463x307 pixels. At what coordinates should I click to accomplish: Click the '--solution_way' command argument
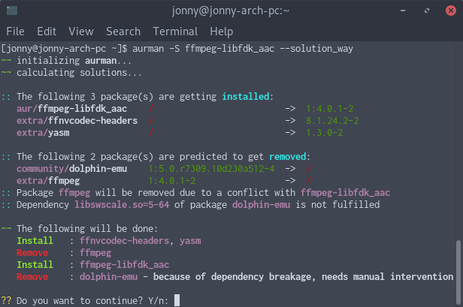click(316, 49)
